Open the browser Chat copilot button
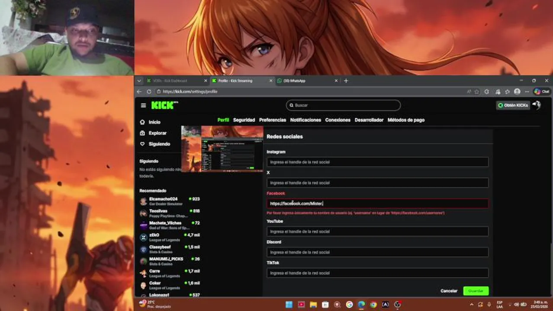Screen dimensions: 553x311 pos(542,92)
